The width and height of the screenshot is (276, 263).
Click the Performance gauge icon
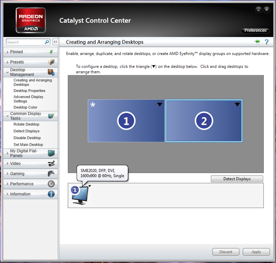pos(51,184)
